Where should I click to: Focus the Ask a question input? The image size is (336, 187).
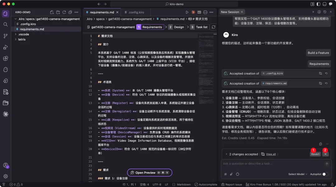tap(273, 164)
